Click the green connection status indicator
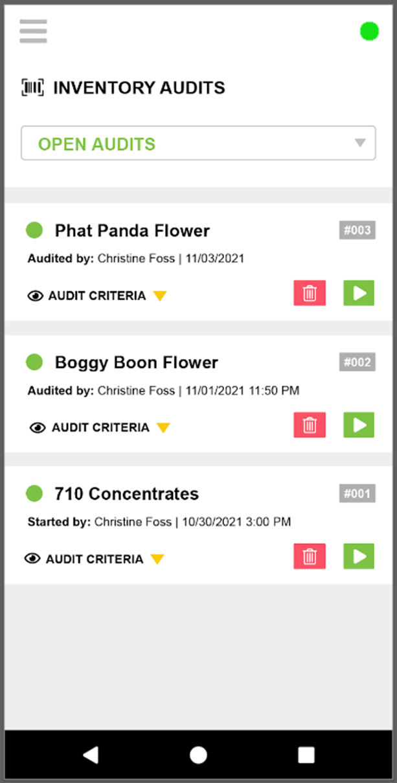 pos(369,31)
